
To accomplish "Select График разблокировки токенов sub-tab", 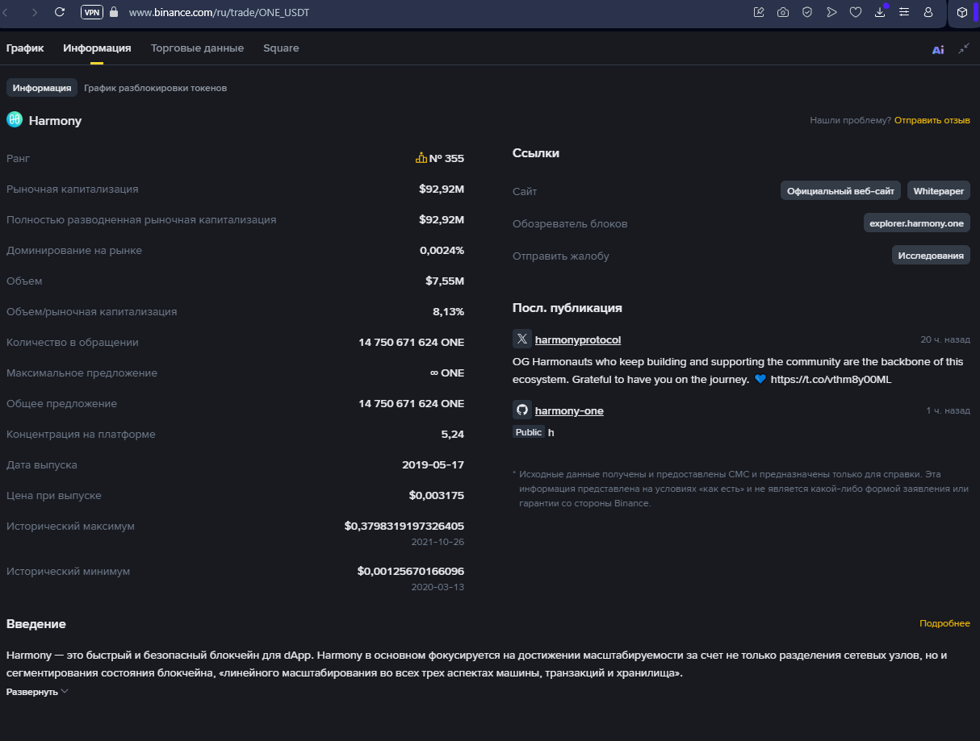I will click(x=155, y=88).
